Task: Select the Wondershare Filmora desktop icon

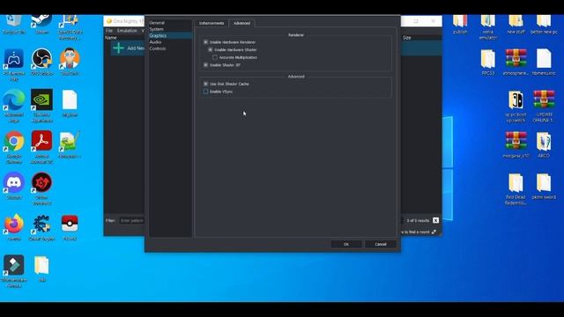Action: point(14,271)
